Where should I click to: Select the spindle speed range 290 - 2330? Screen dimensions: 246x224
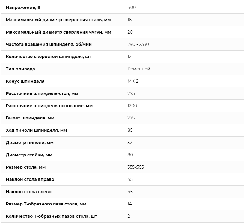pyautogui.click(x=138, y=44)
